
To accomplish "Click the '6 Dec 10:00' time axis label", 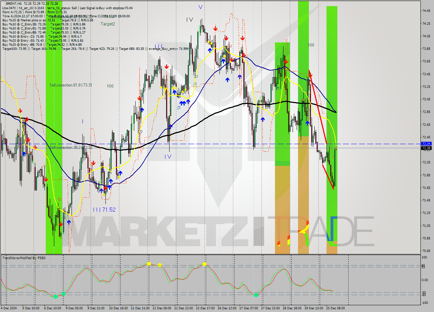I will point(53,308).
